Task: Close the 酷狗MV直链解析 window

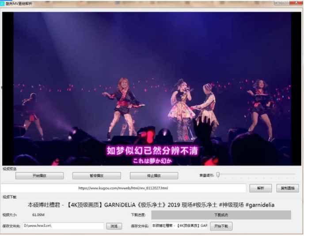Action: click(296, 3)
